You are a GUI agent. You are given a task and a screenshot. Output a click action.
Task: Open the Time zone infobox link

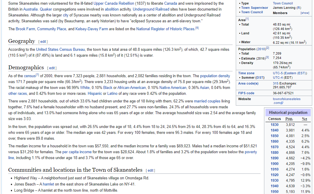point(246,73)
